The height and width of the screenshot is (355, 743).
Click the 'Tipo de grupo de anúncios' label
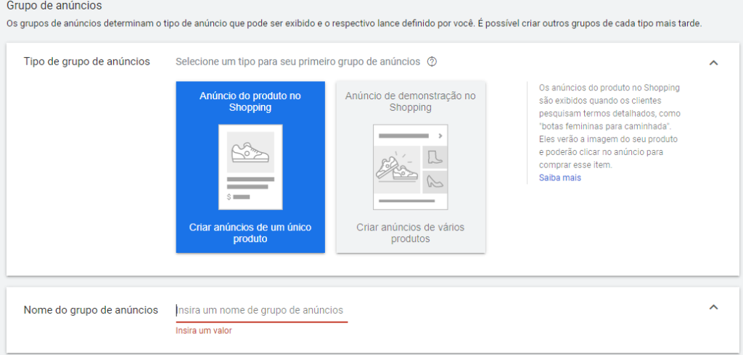coord(87,62)
